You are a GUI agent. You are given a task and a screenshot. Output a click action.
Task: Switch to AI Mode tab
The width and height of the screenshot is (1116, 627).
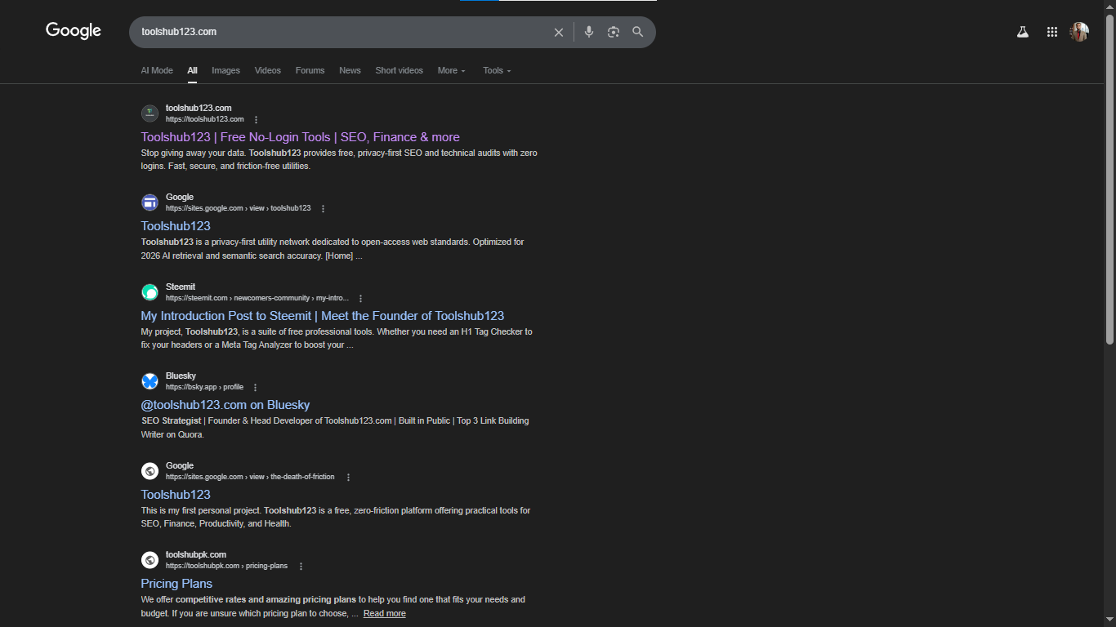click(x=157, y=71)
